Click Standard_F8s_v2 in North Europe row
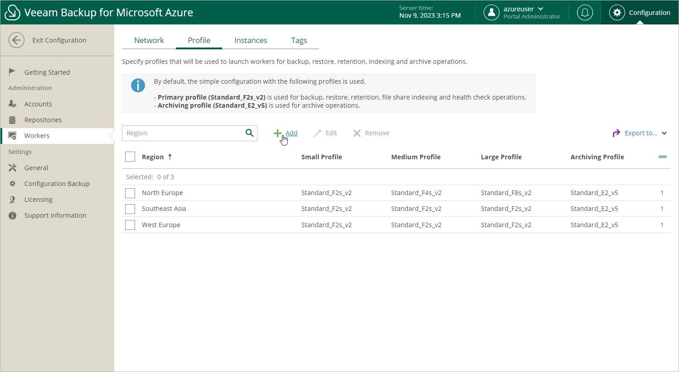 [506, 193]
